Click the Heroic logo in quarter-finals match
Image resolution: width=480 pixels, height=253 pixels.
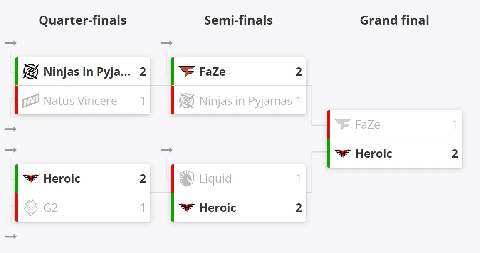point(31,178)
